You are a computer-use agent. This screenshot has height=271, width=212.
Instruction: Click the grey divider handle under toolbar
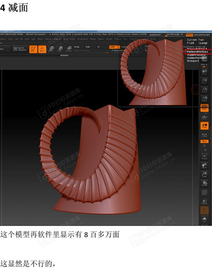pyautogui.click(x=64, y=55)
